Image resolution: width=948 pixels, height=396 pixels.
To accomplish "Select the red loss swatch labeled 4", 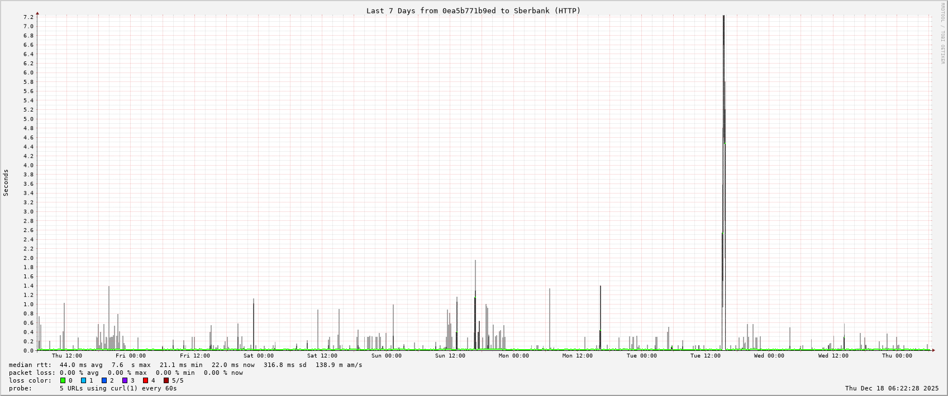I will pyautogui.click(x=145, y=380).
